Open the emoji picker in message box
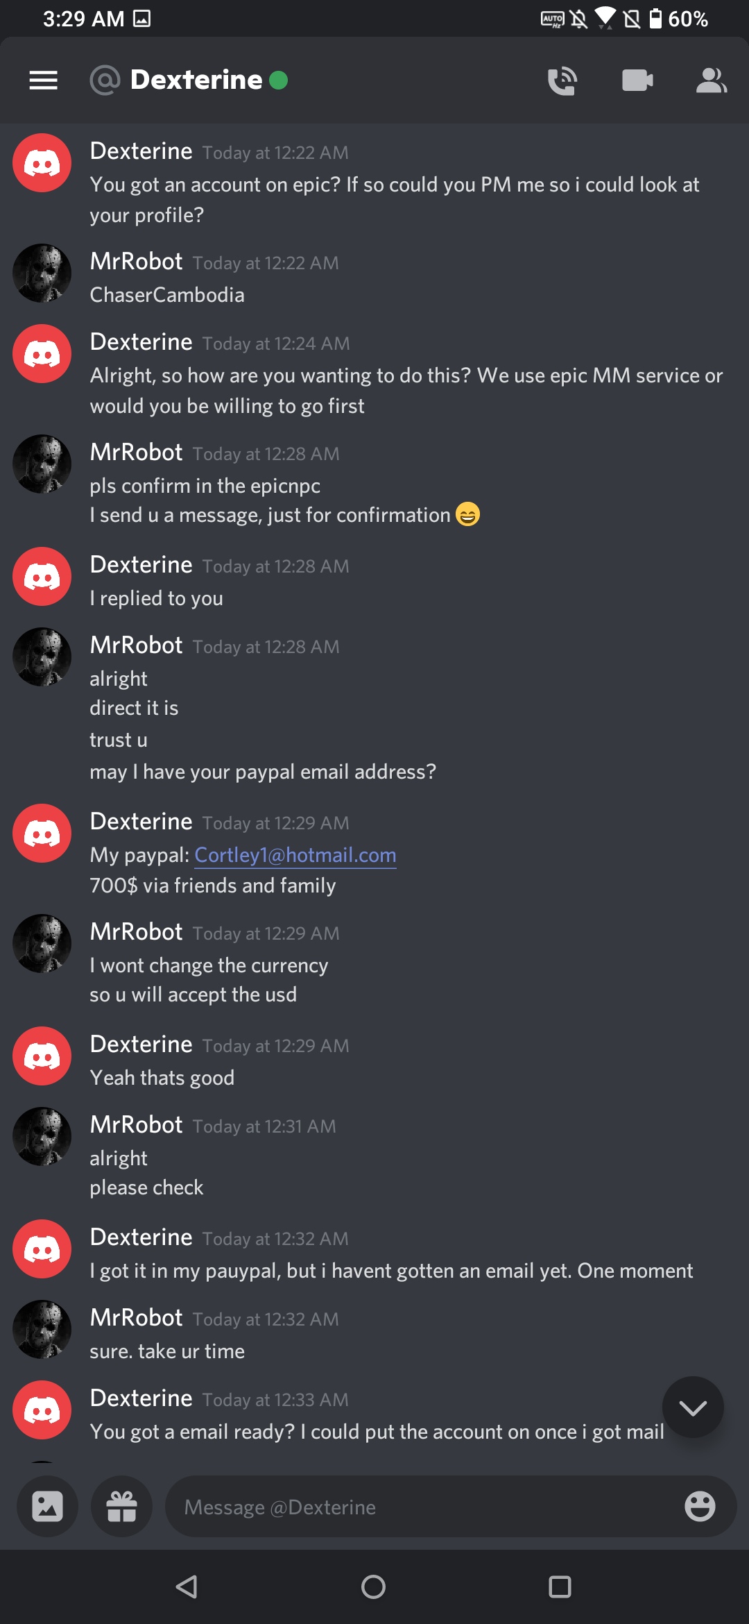This screenshot has width=749, height=1624. coord(700,1506)
